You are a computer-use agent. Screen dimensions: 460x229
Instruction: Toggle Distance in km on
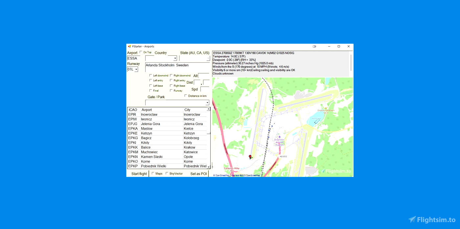coord(186,95)
